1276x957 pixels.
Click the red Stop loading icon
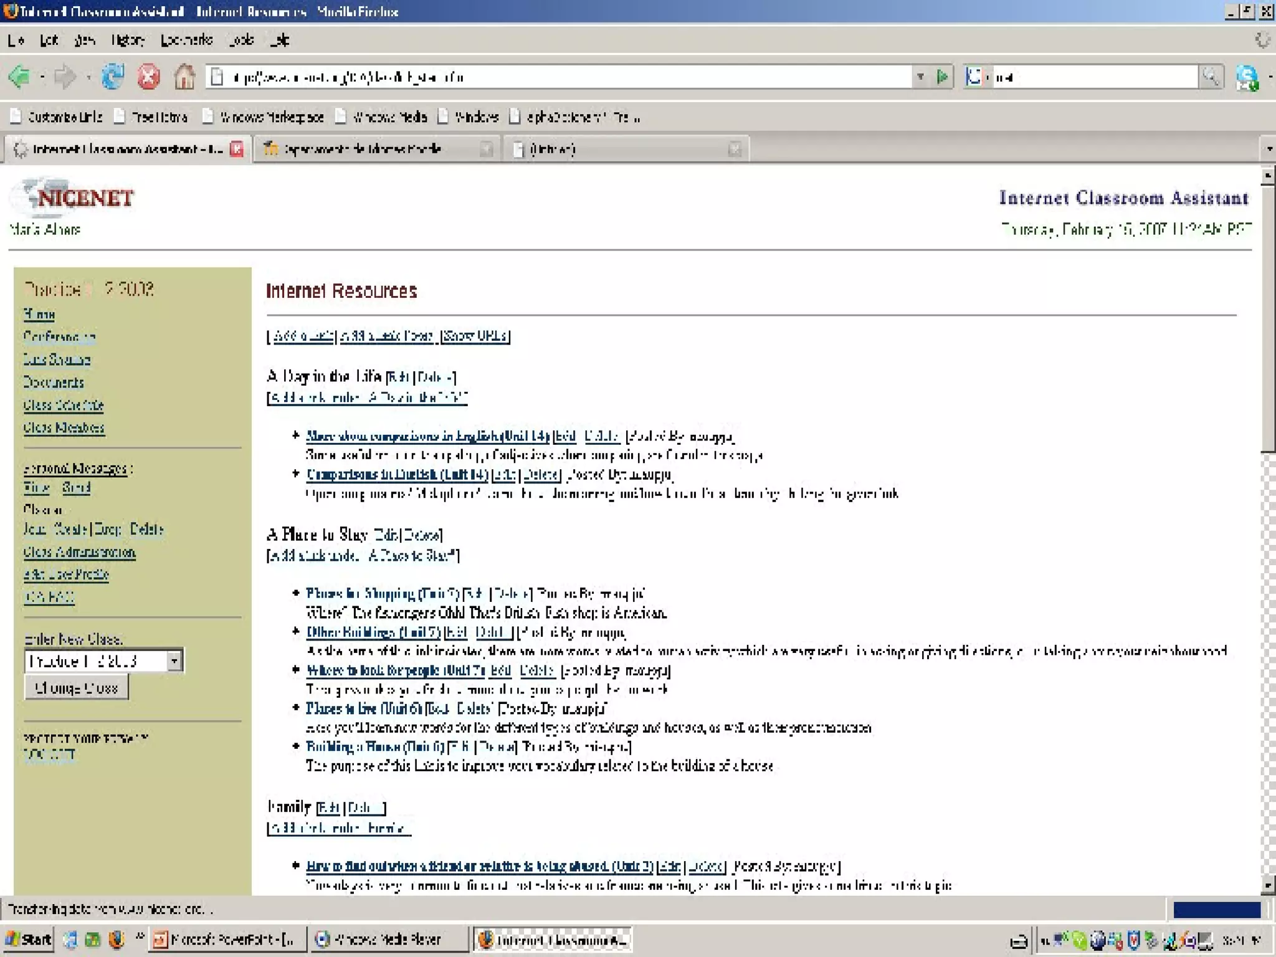pyautogui.click(x=148, y=77)
